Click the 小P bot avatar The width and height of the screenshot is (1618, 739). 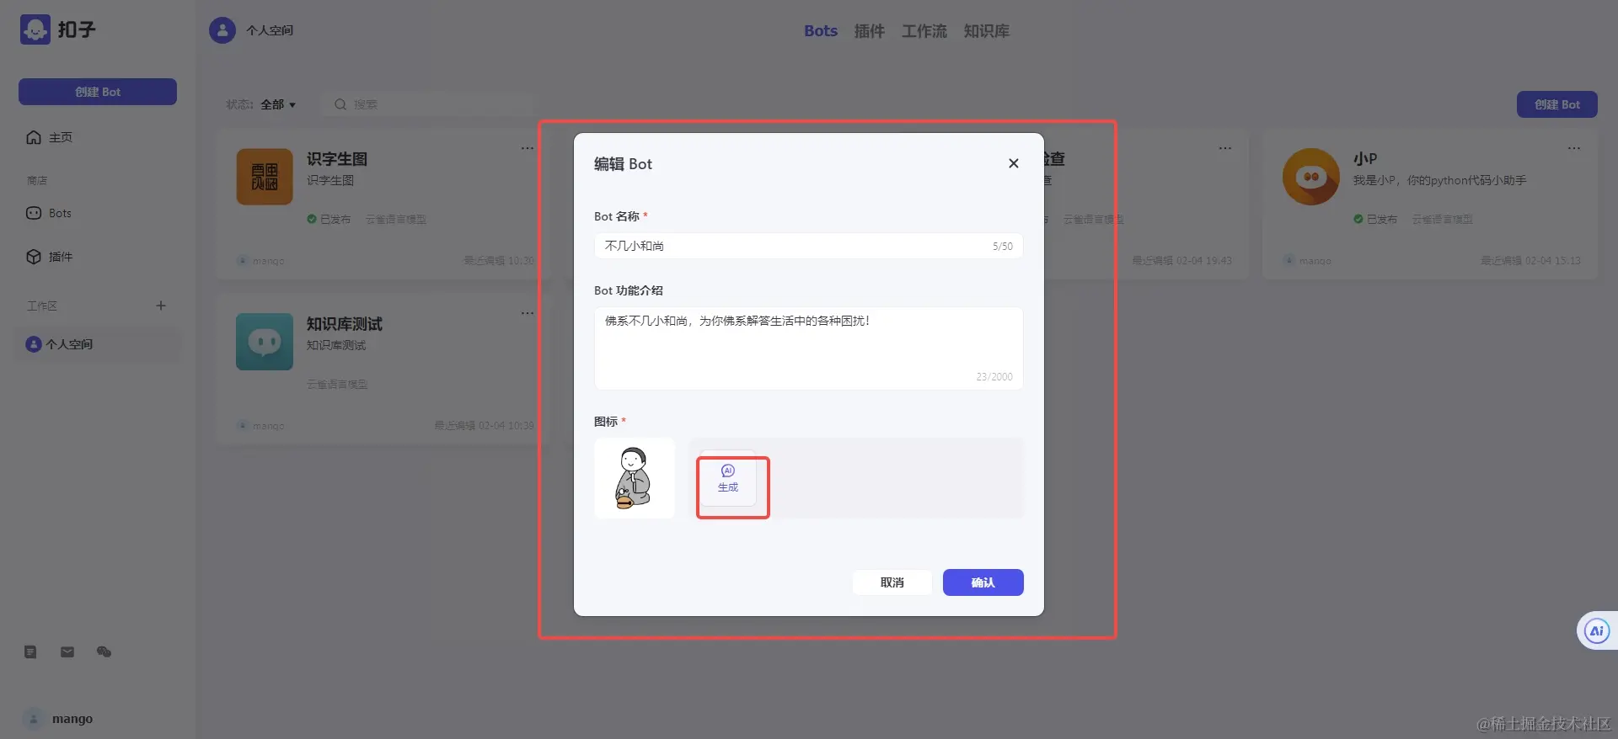(1311, 177)
